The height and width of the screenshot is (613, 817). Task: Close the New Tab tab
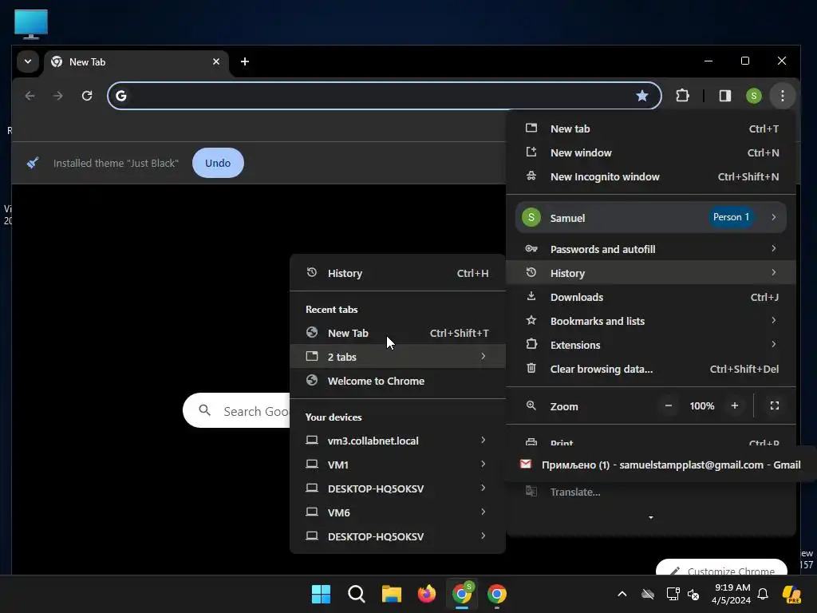[x=216, y=61]
